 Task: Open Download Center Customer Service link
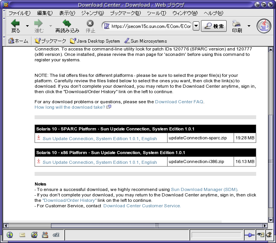[142, 206]
